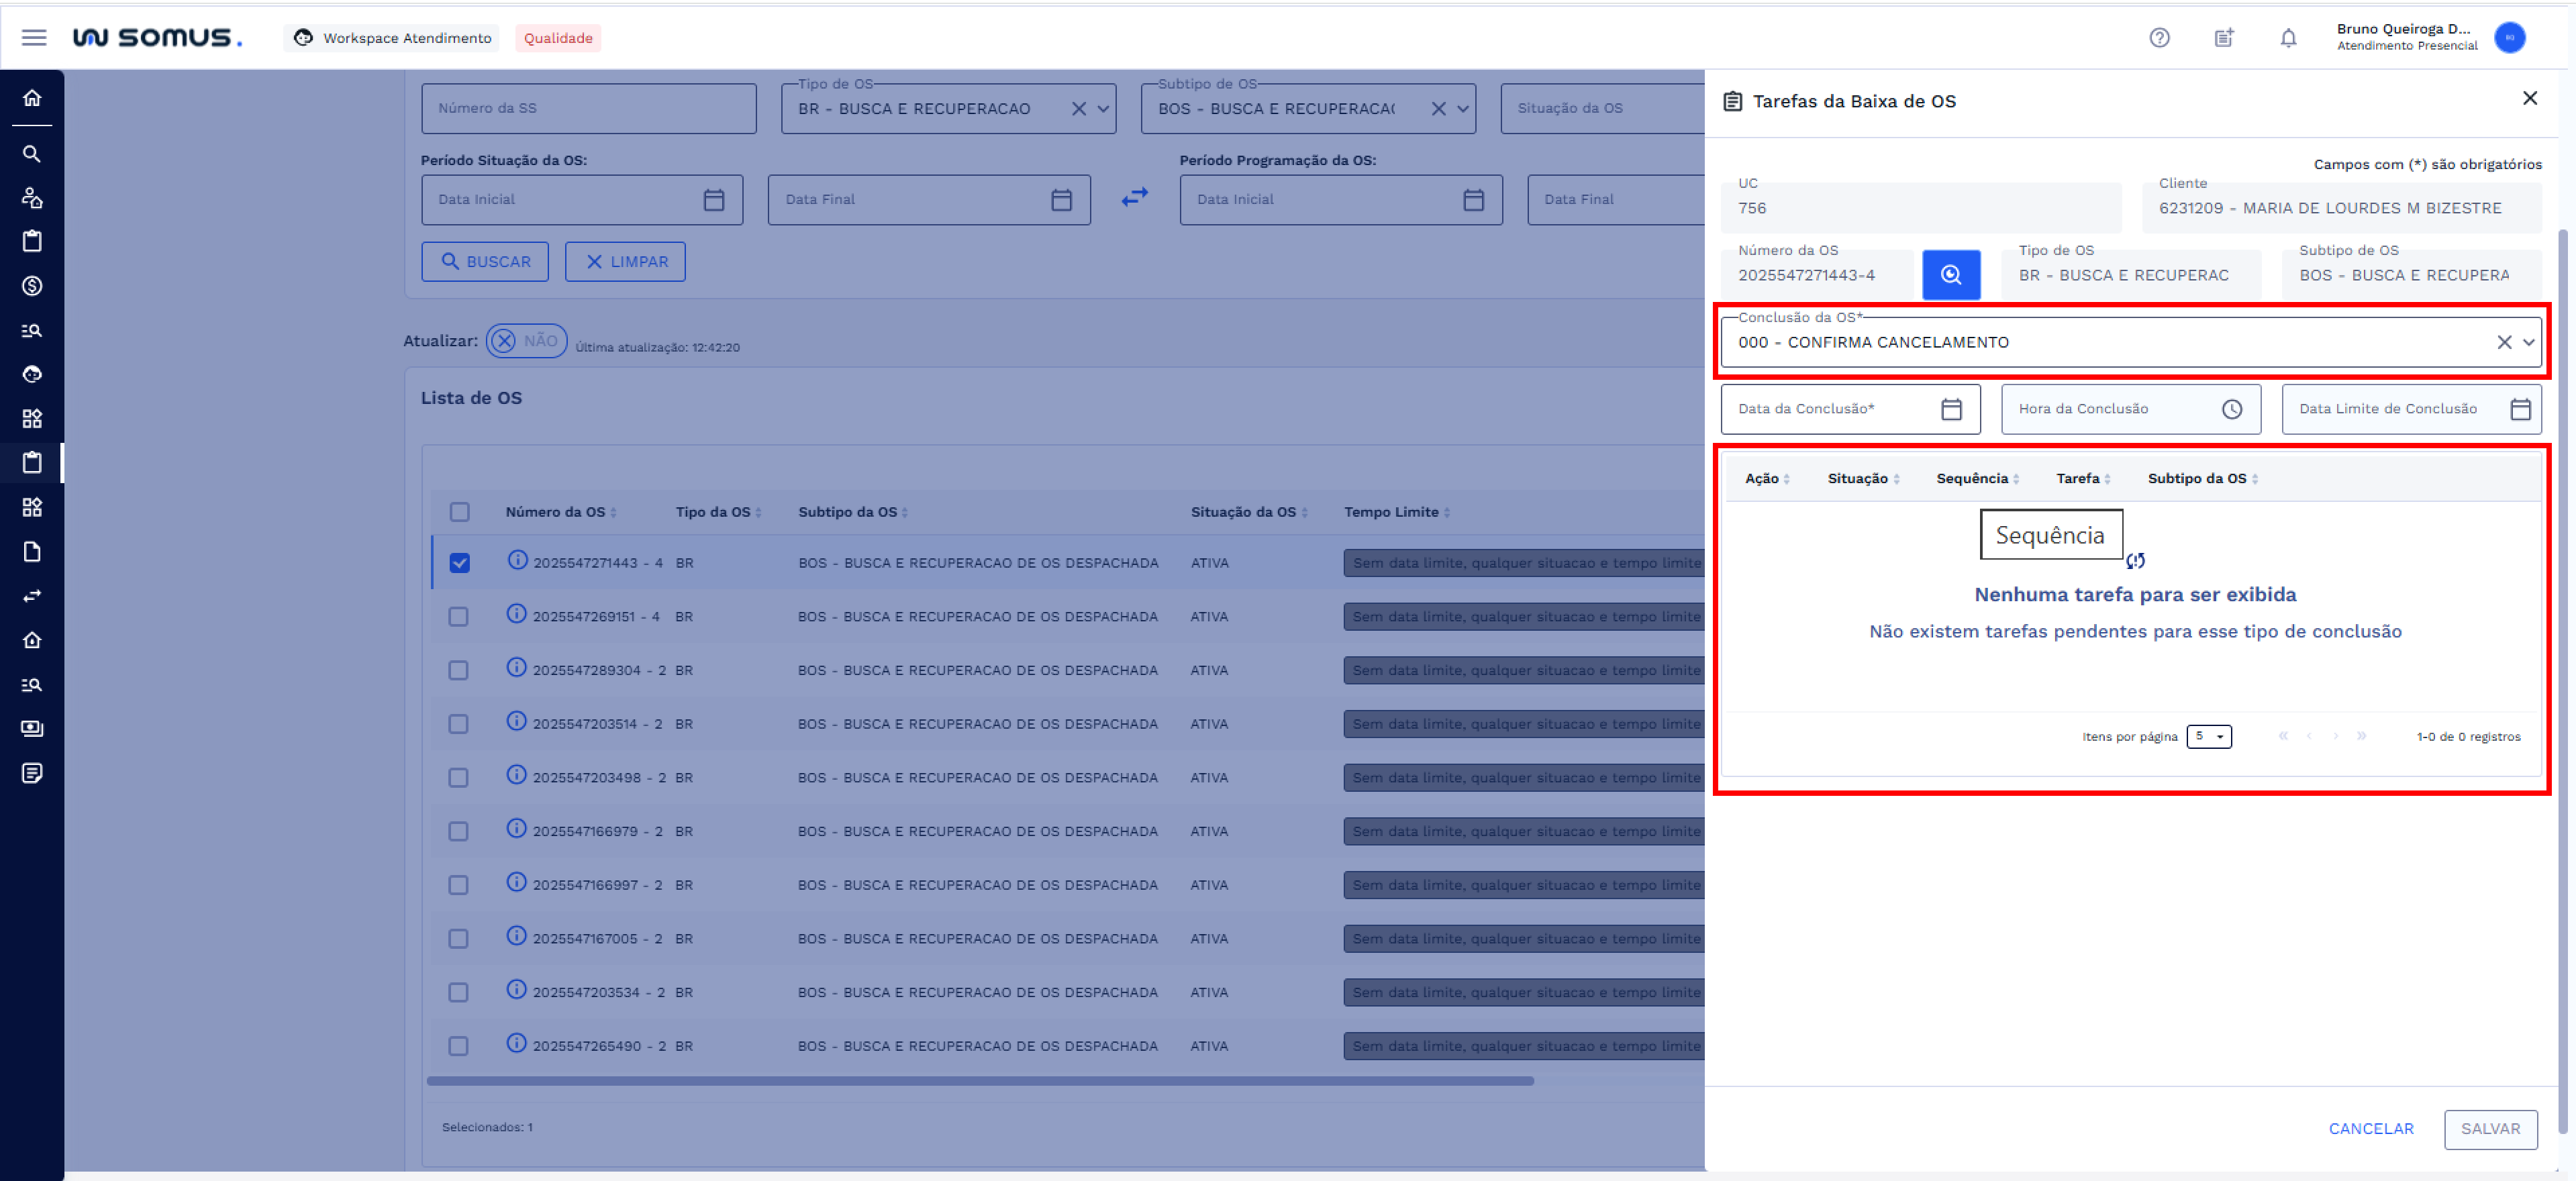Click the SALVAR button

[2490, 1129]
